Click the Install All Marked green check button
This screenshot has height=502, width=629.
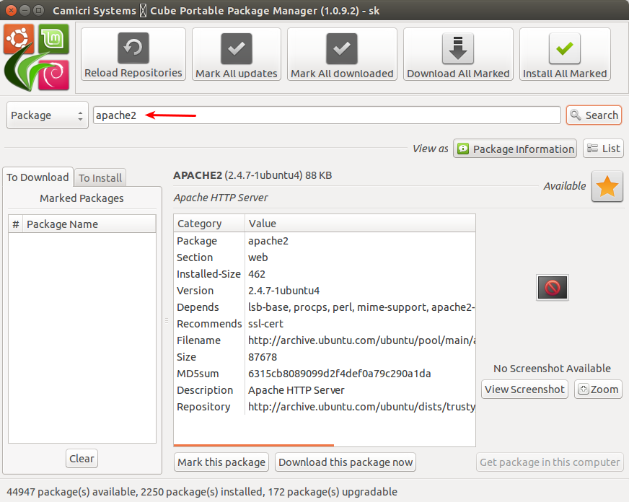click(x=565, y=54)
